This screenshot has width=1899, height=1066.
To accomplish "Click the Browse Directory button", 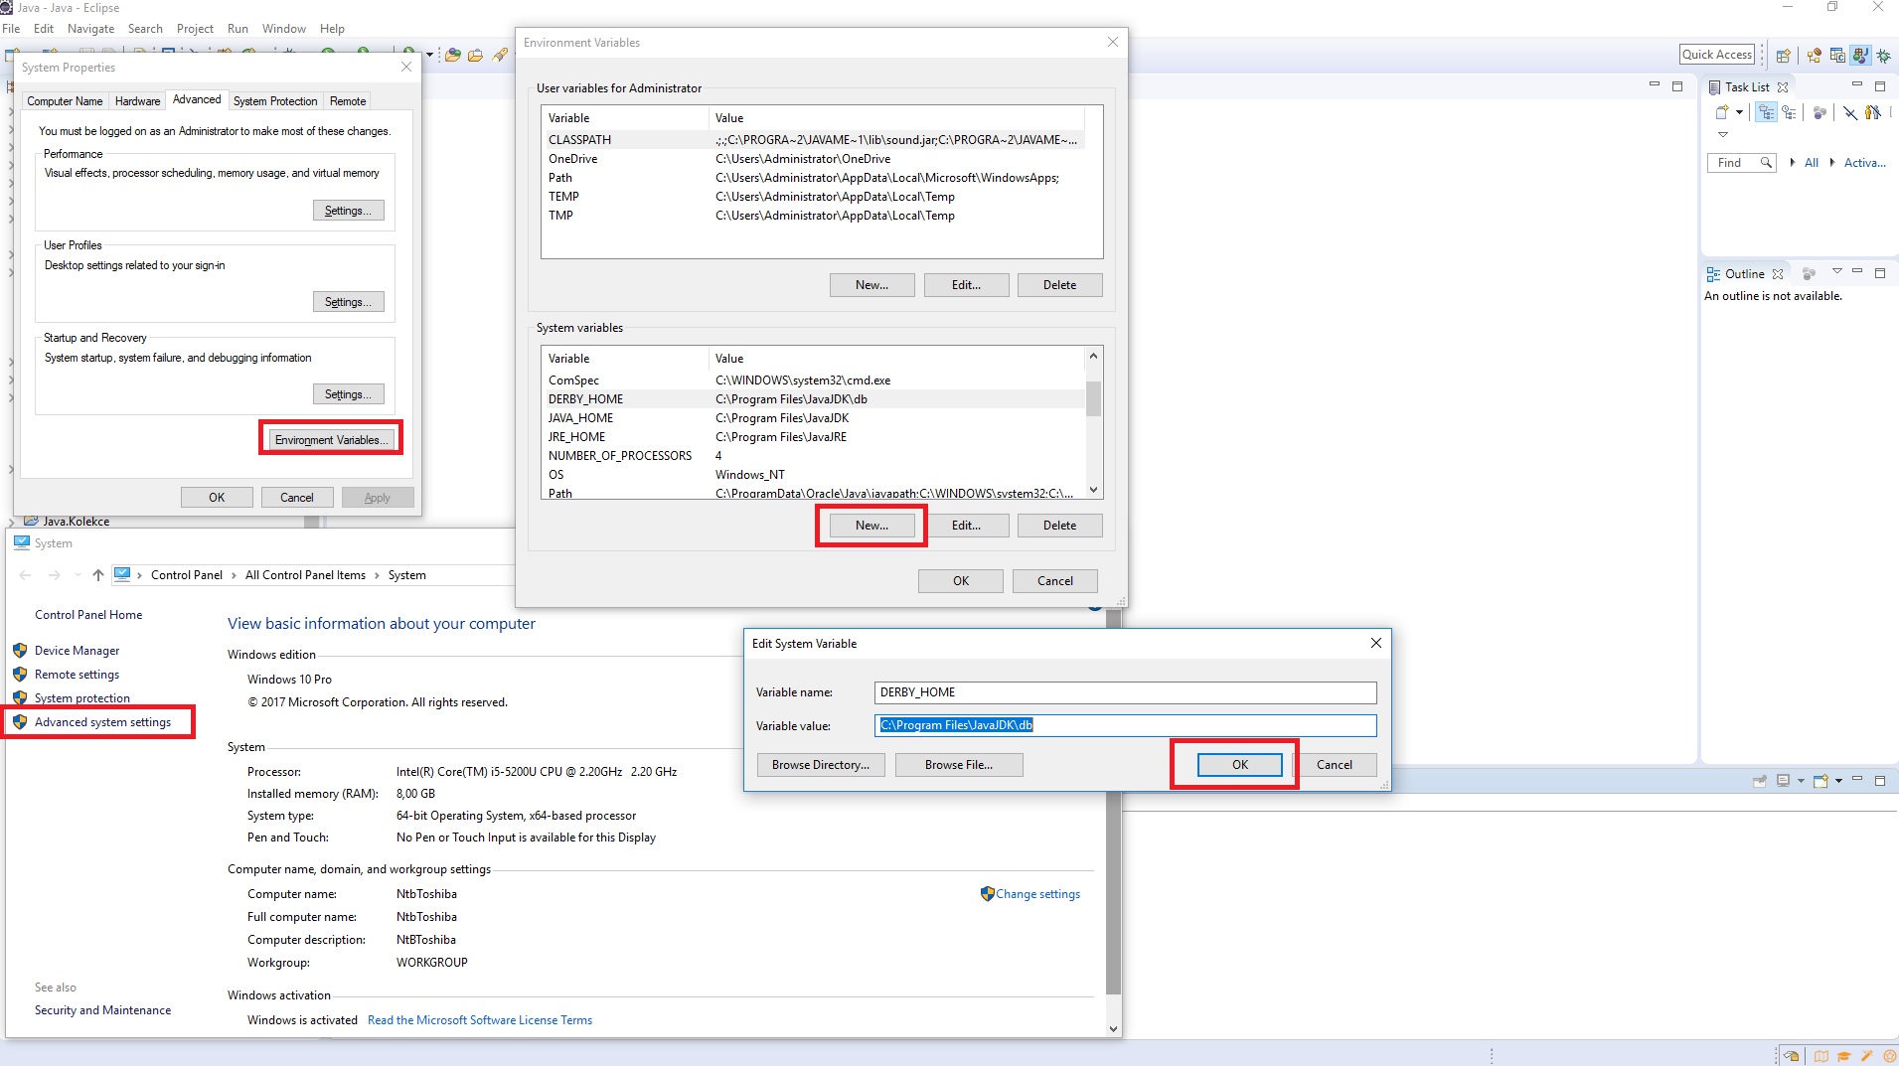I will (820, 765).
